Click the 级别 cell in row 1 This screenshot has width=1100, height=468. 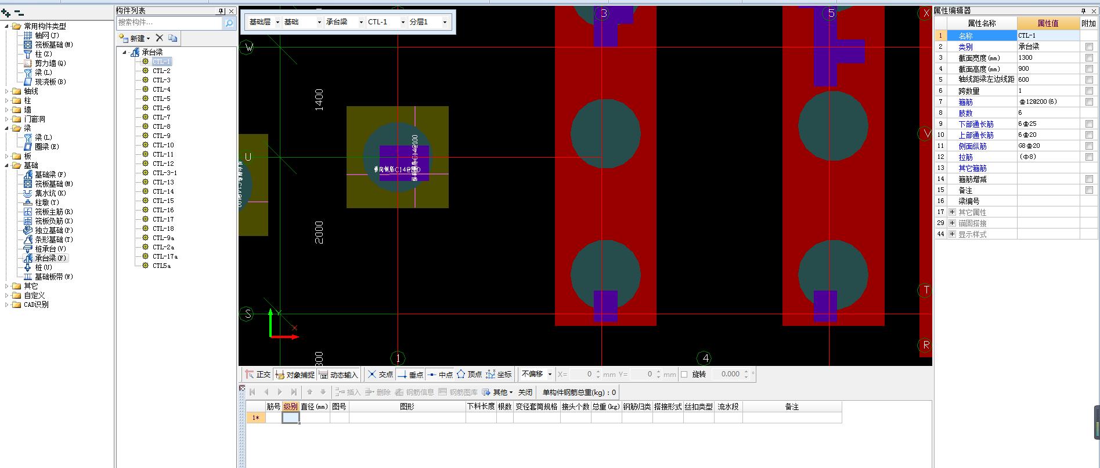[x=291, y=418]
